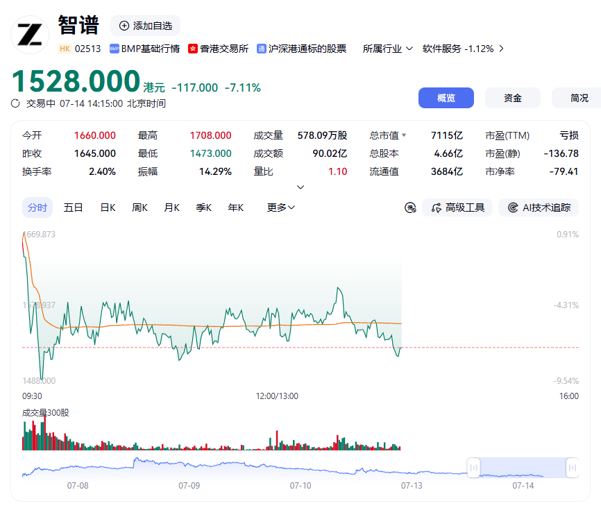Select the 分时 chart tab
The height and width of the screenshot is (508, 601).
37,208
